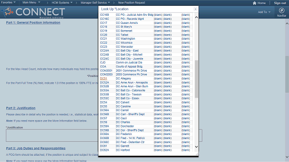Open the HCM Systems breadcrumb menu
Viewport: 289px width, 162px height.
[62, 3]
